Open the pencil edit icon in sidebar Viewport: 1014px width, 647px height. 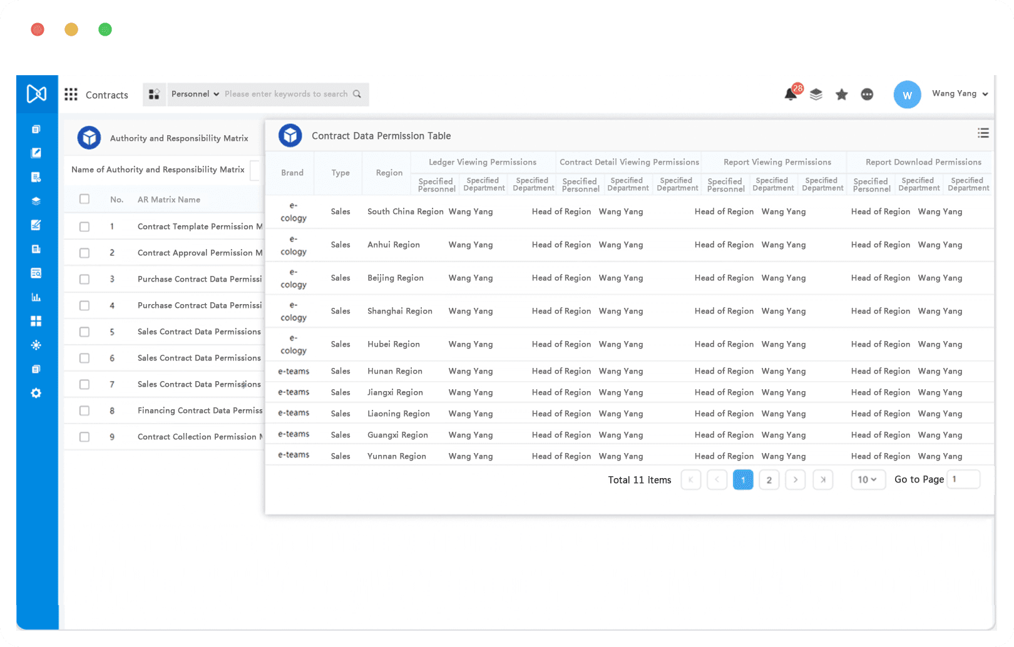tap(36, 153)
